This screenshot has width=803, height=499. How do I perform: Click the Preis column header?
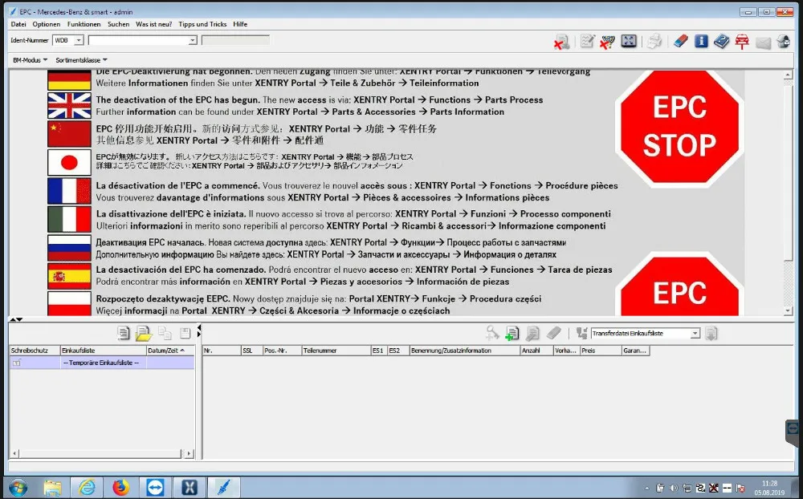(x=600, y=351)
